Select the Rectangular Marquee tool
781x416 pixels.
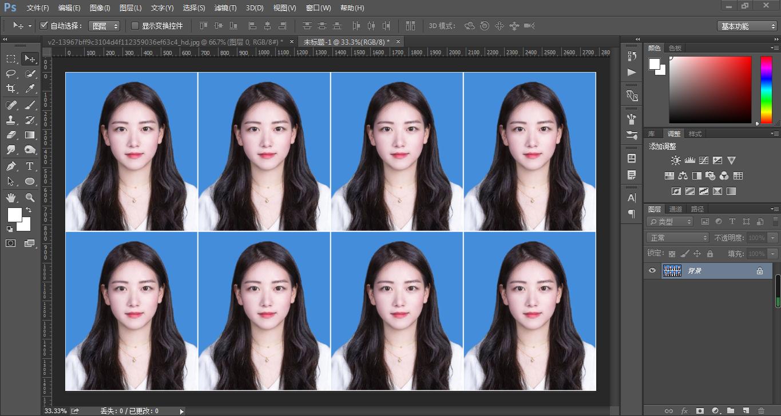pos(11,59)
